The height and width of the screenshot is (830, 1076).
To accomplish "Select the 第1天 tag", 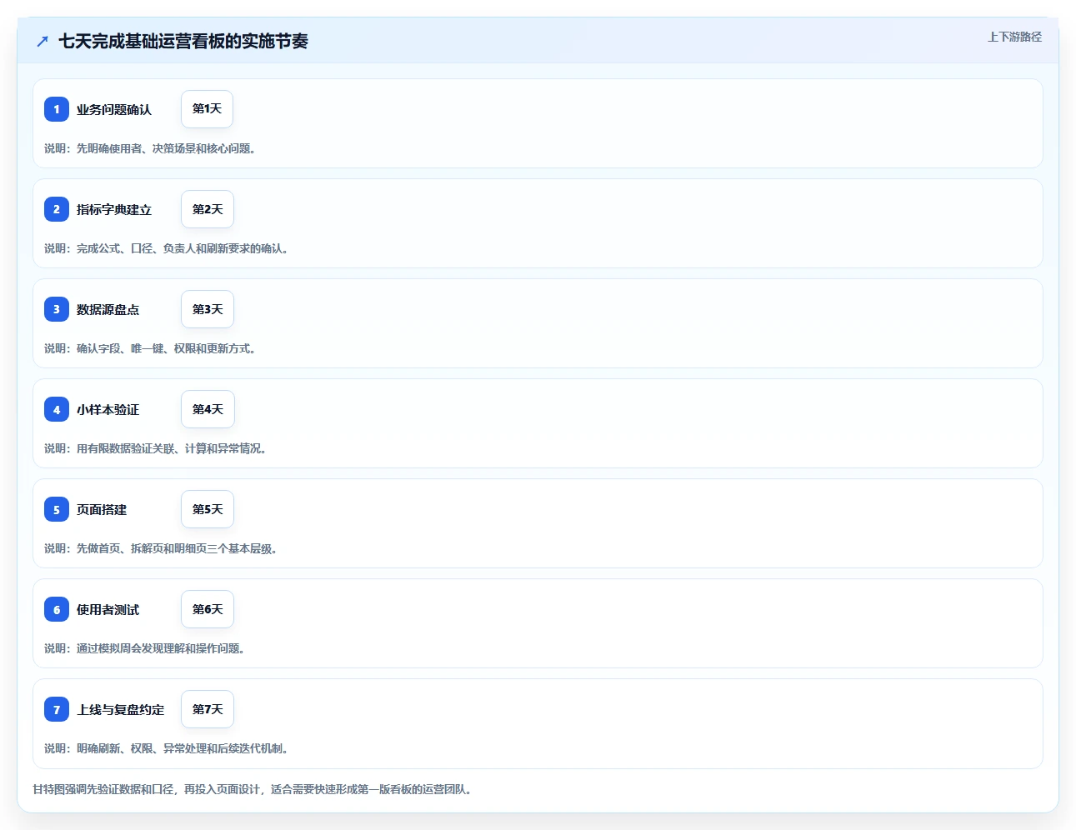I will coord(207,109).
